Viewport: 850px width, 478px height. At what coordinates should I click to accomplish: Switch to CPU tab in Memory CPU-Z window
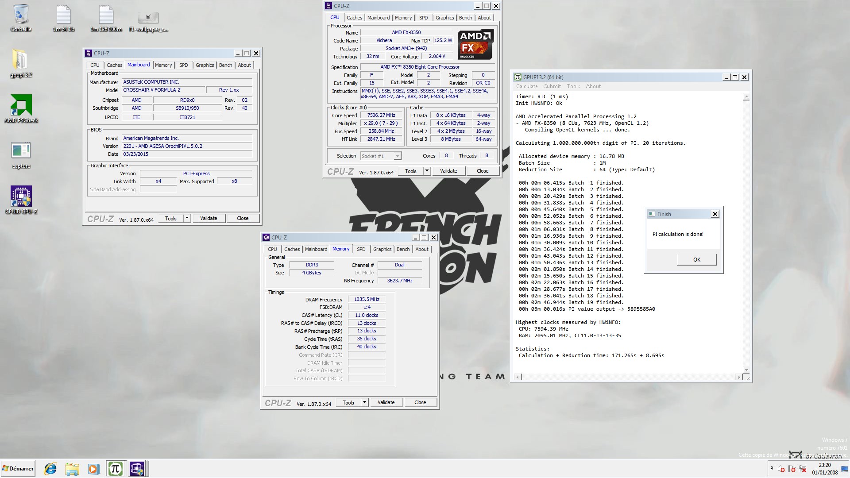pyautogui.click(x=272, y=249)
